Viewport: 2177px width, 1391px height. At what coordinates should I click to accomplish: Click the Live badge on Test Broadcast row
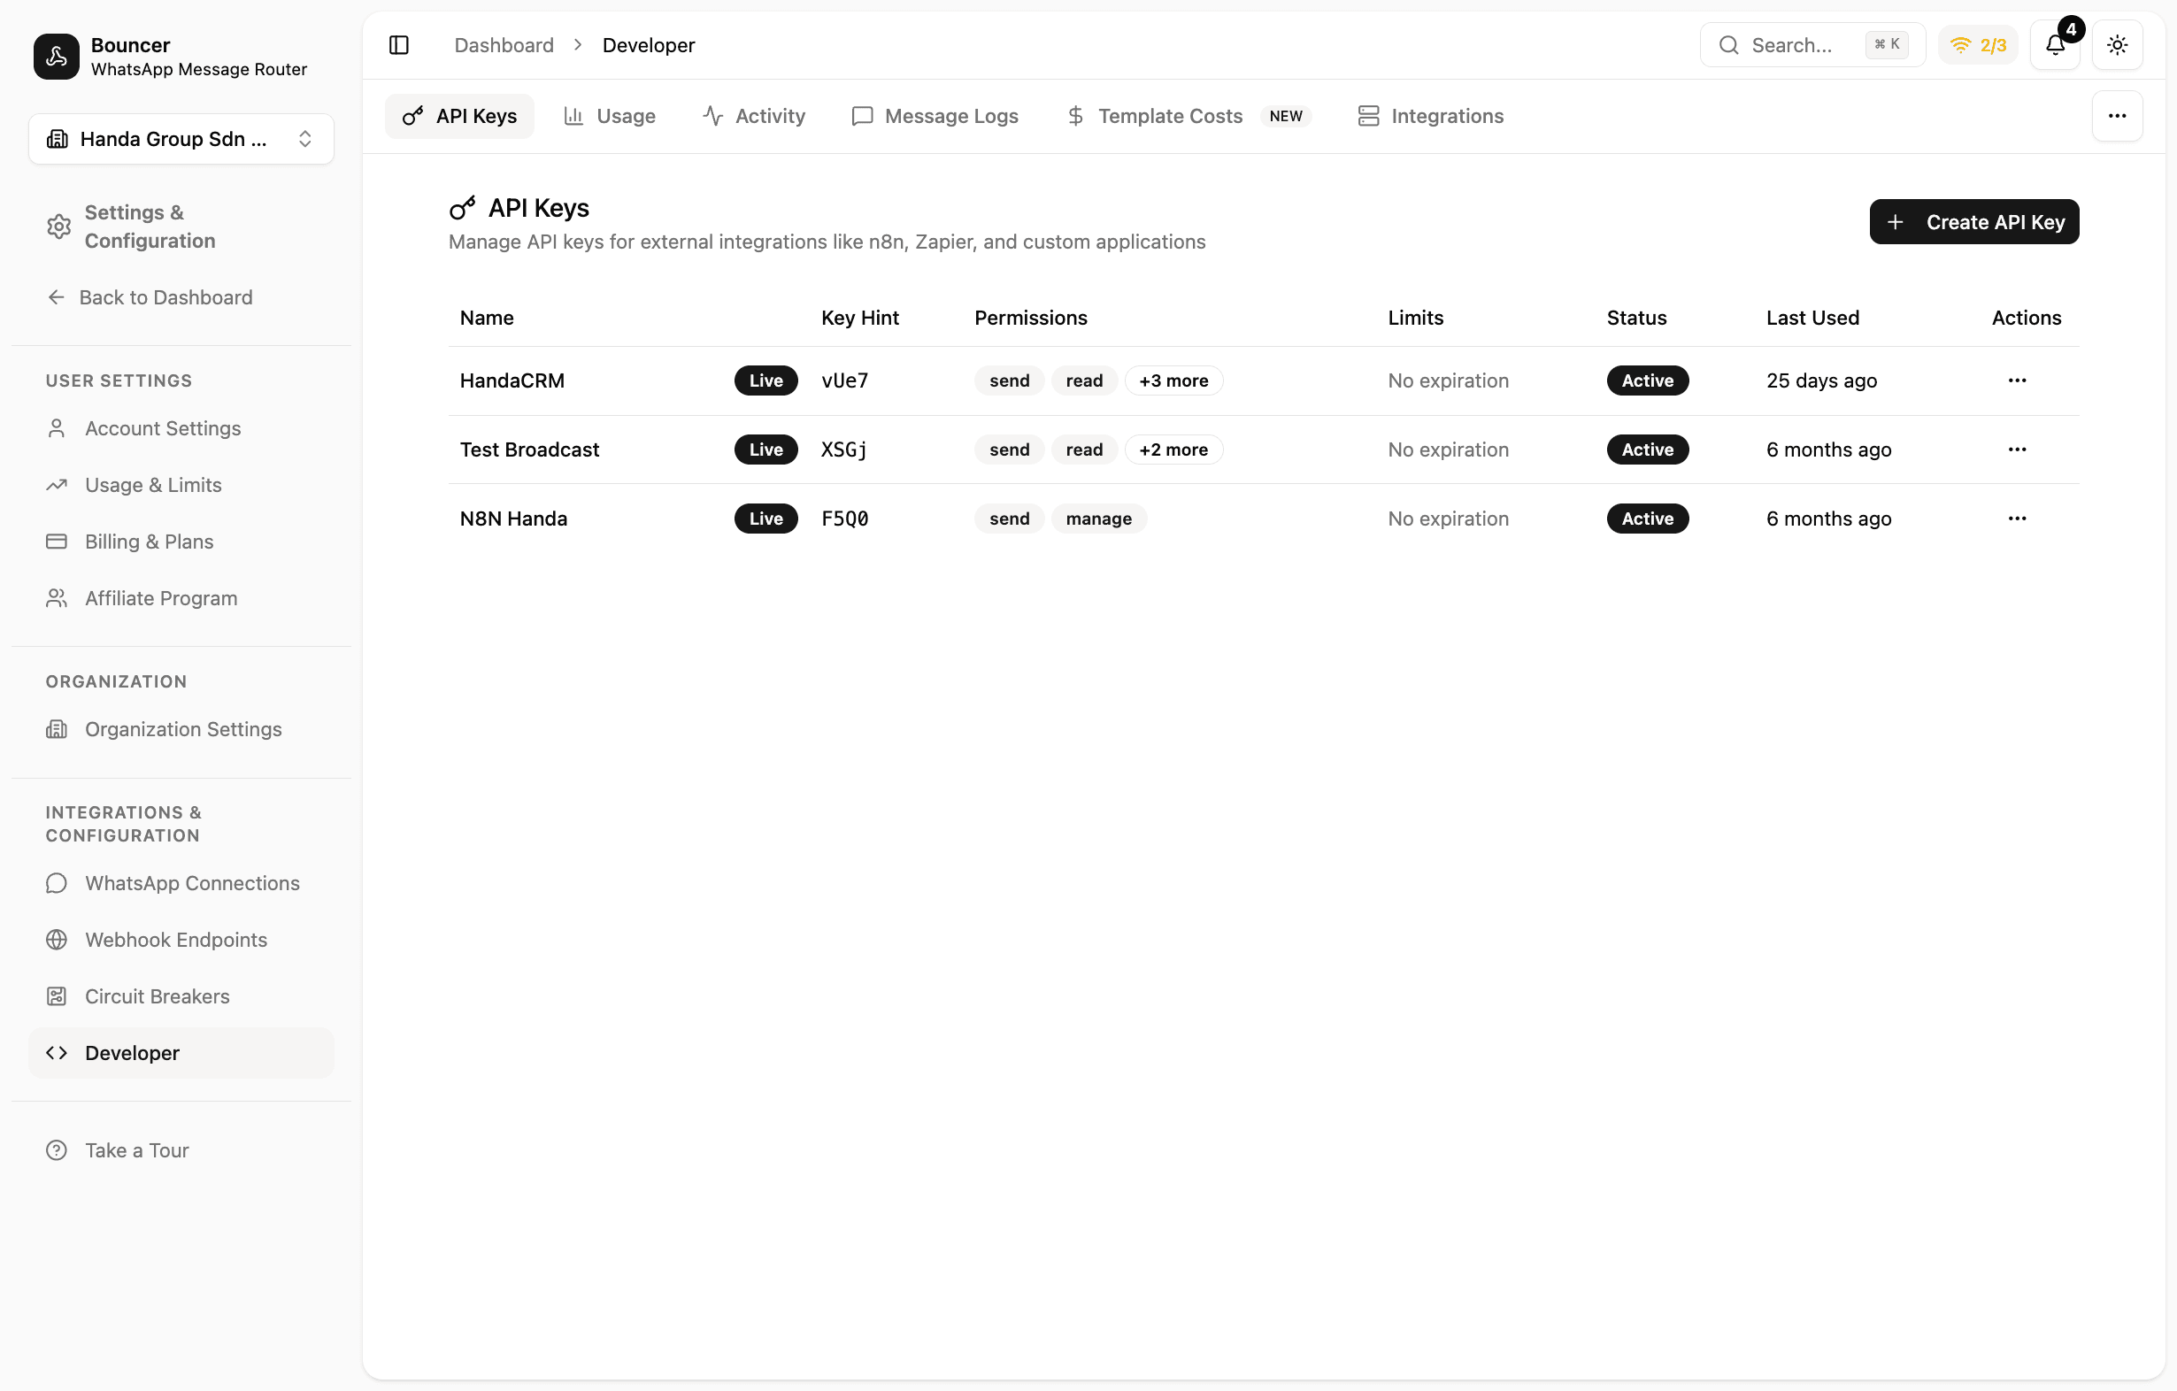[765, 450]
